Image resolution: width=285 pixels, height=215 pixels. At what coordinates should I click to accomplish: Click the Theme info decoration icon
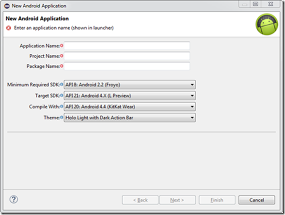pyautogui.click(x=62, y=117)
